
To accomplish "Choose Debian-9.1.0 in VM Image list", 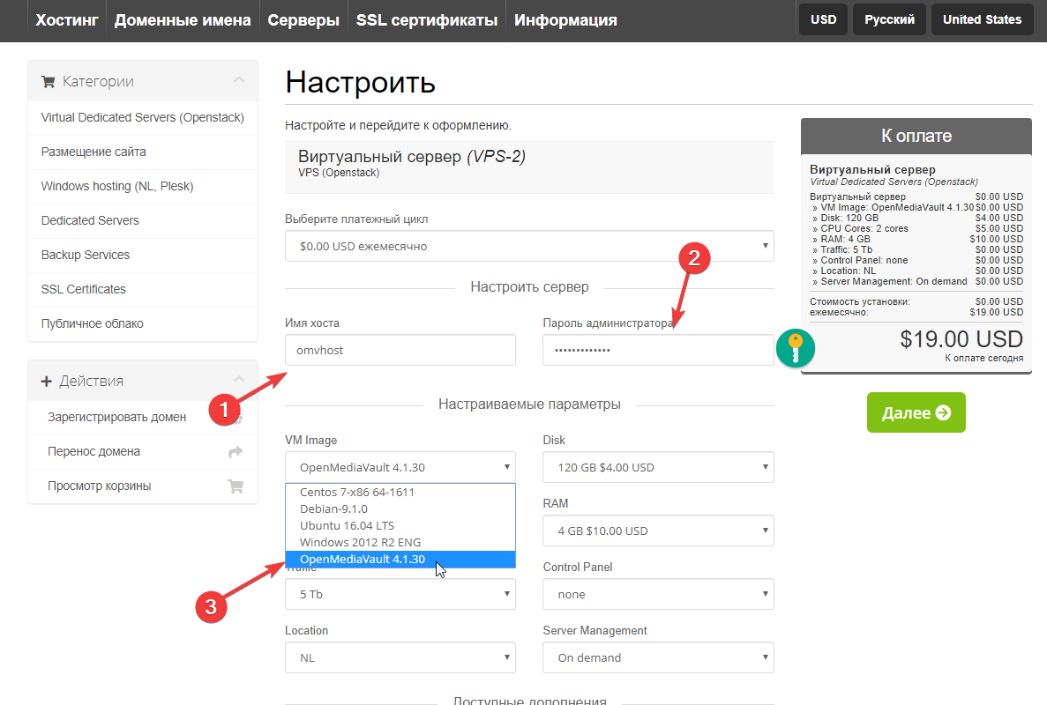I will click(x=333, y=508).
